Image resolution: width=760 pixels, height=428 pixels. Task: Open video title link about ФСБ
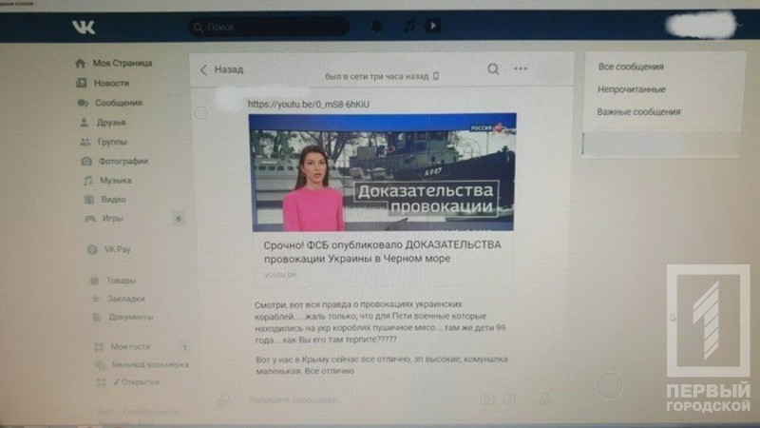coord(380,251)
